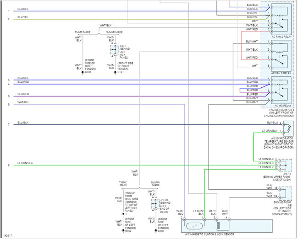
Task: Click A/C MAGNETIC CLUTCH & LOCK SENSOR label
Action: tap(210, 235)
